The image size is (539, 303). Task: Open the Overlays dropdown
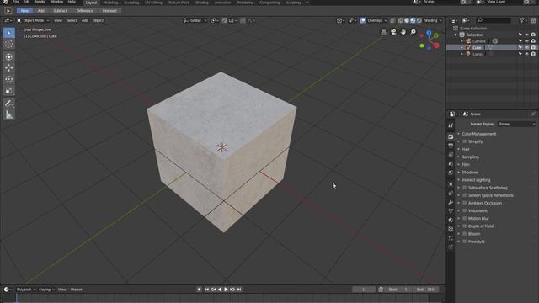376,20
